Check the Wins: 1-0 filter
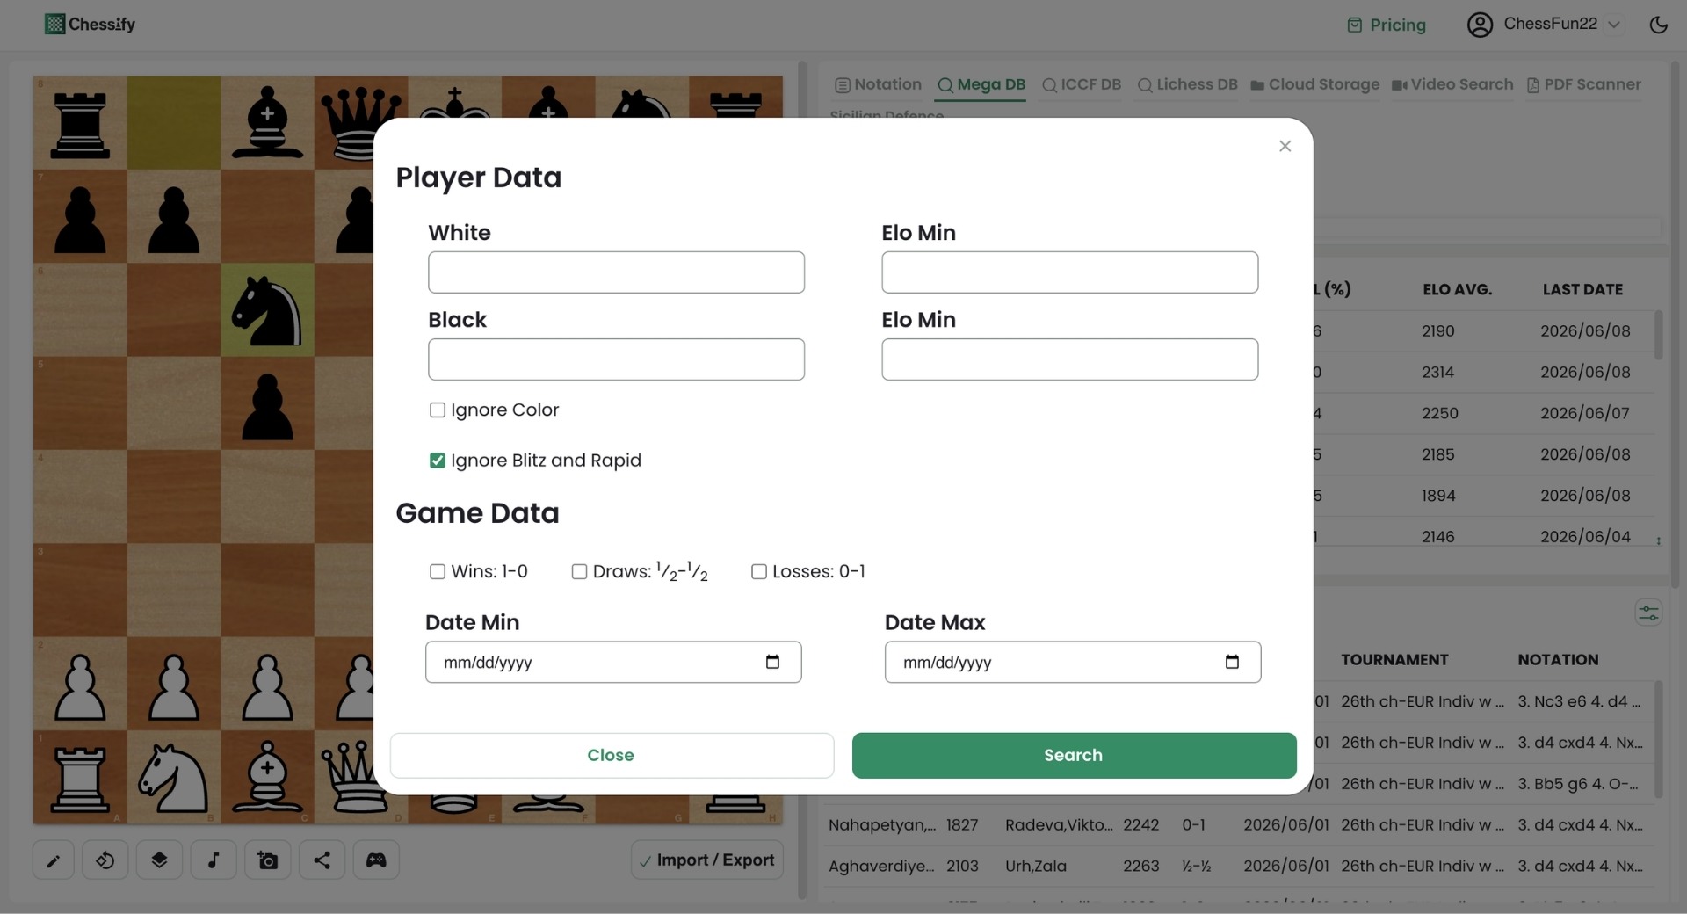This screenshot has height=914, width=1687. [437, 572]
